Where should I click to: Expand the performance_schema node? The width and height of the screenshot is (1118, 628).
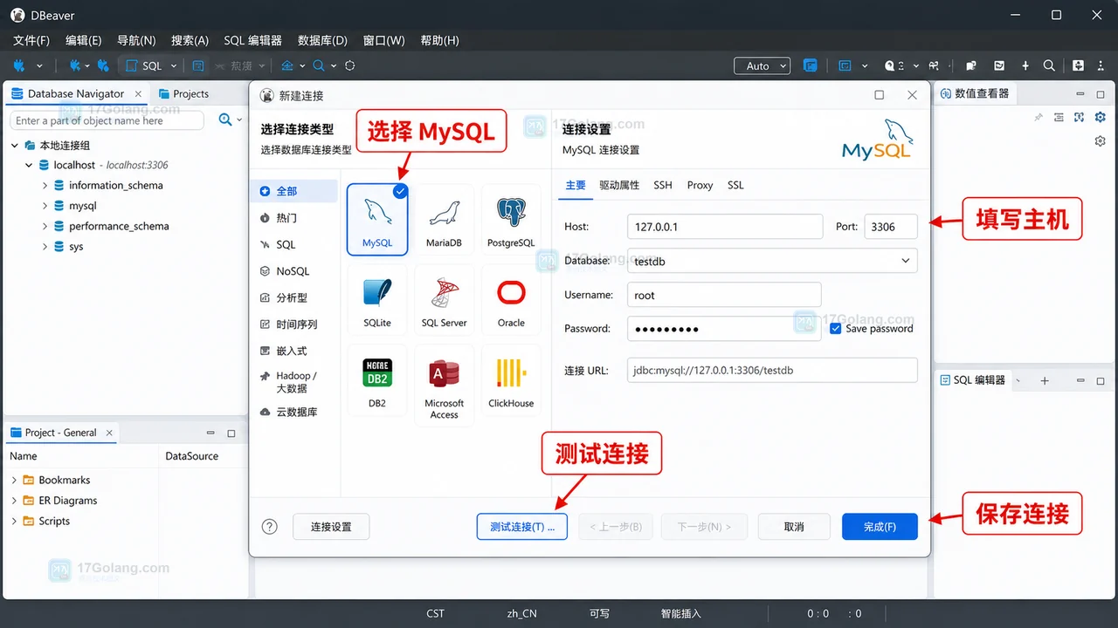45,226
